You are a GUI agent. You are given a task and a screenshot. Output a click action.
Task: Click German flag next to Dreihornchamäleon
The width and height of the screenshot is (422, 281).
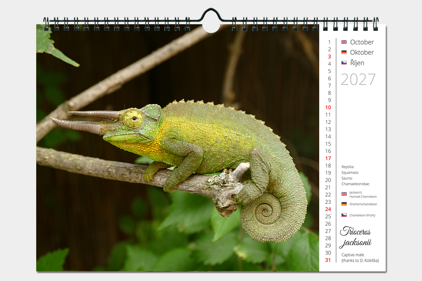pos(344,204)
